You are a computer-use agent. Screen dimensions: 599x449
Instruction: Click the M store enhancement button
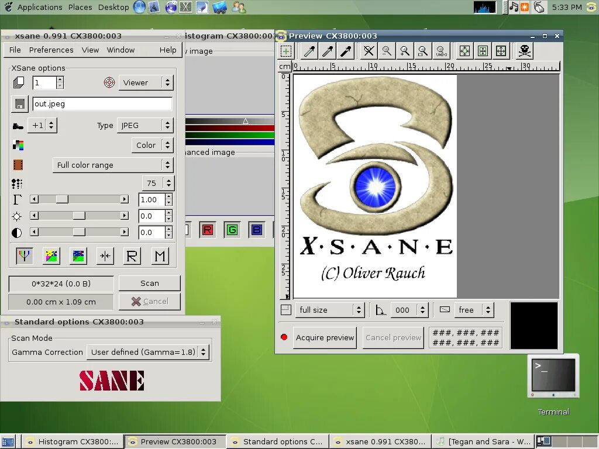(160, 256)
